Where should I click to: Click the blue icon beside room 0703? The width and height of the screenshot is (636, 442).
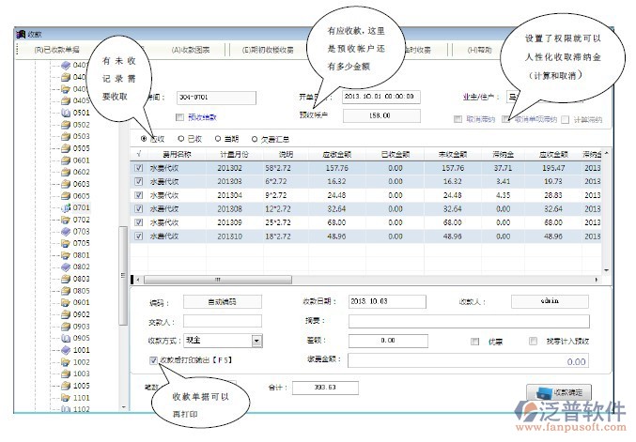click(66, 232)
